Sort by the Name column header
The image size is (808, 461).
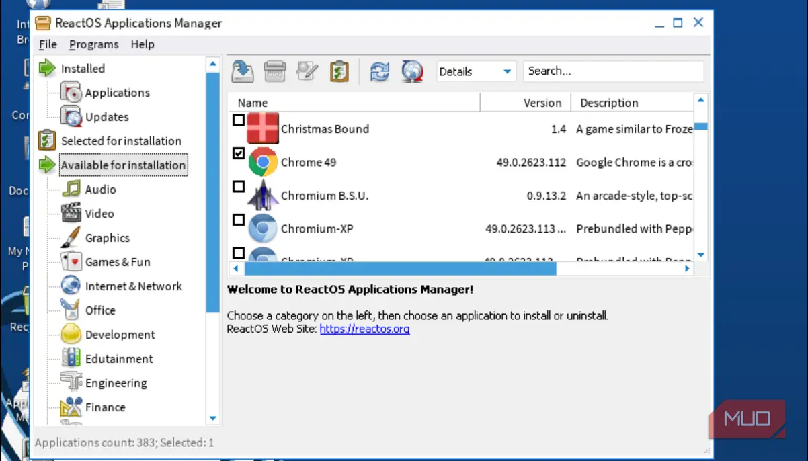click(x=354, y=103)
